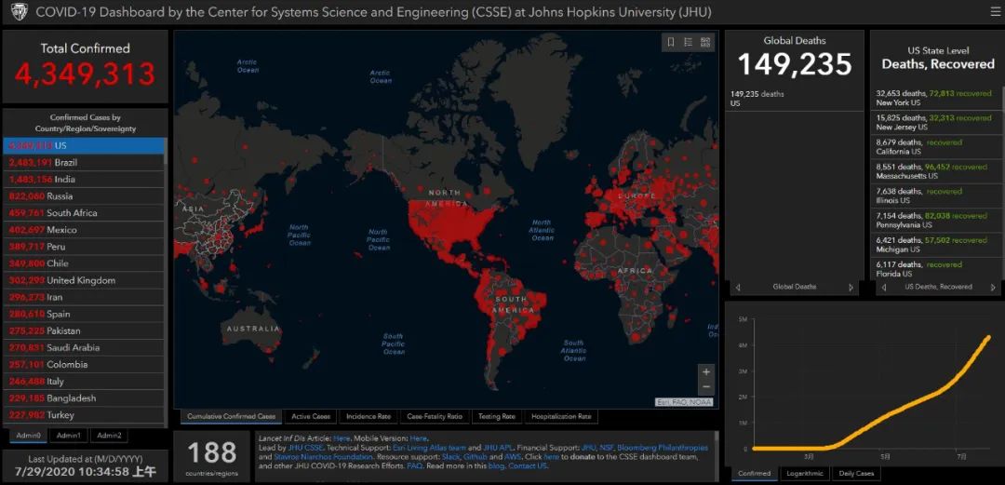Select the Russia row in country list
1005x485 pixels.
pyautogui.click(x=84, y=195)
